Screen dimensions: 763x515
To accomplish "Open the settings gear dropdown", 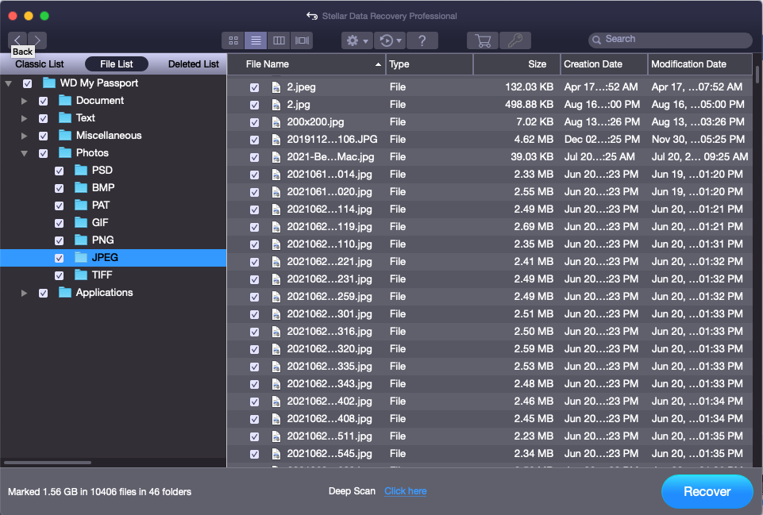I will 356,40.
